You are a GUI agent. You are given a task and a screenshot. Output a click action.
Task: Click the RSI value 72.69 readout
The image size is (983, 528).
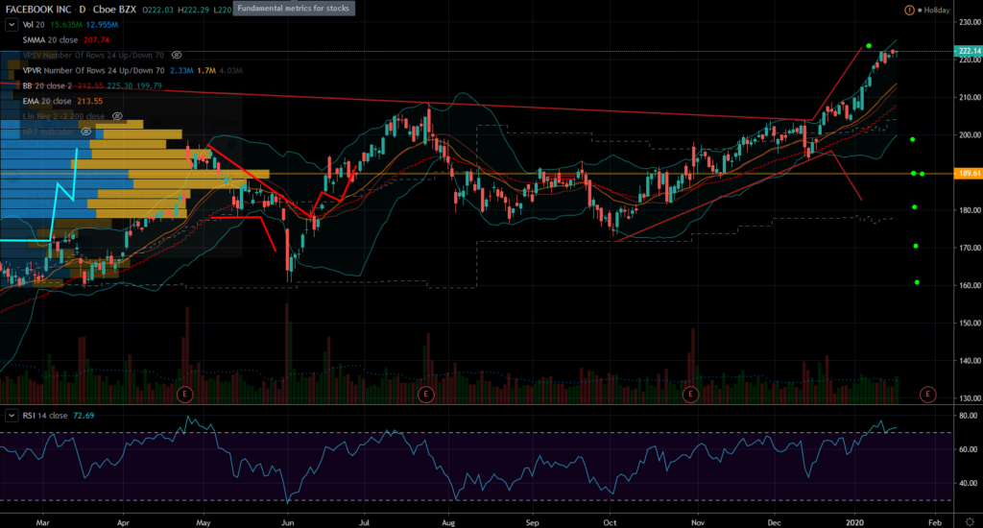coord(84,416)
